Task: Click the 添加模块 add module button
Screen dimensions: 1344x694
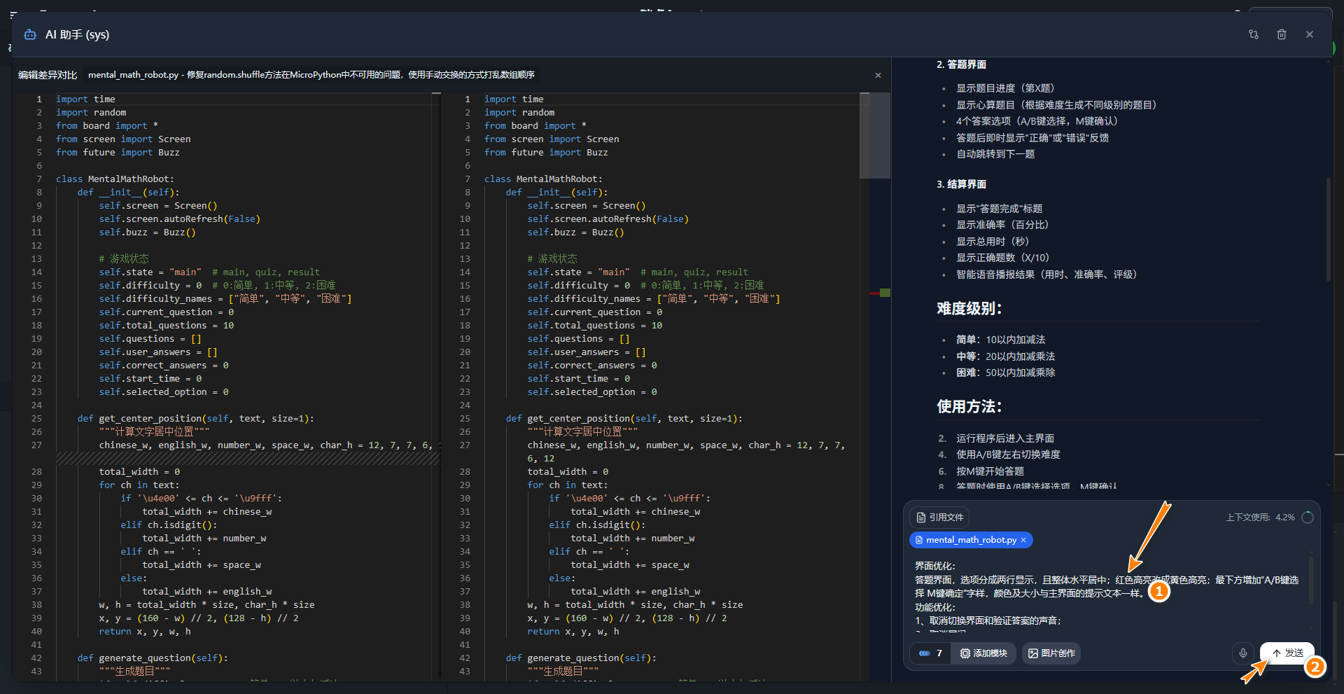Action: coord(983,653)
